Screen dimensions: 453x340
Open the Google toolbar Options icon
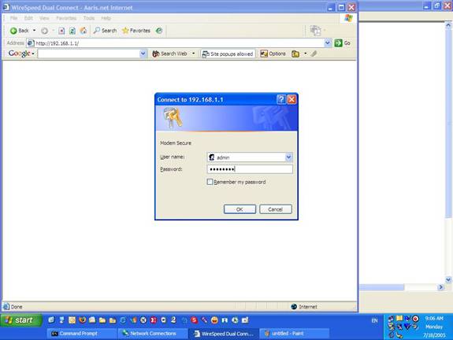273,54
